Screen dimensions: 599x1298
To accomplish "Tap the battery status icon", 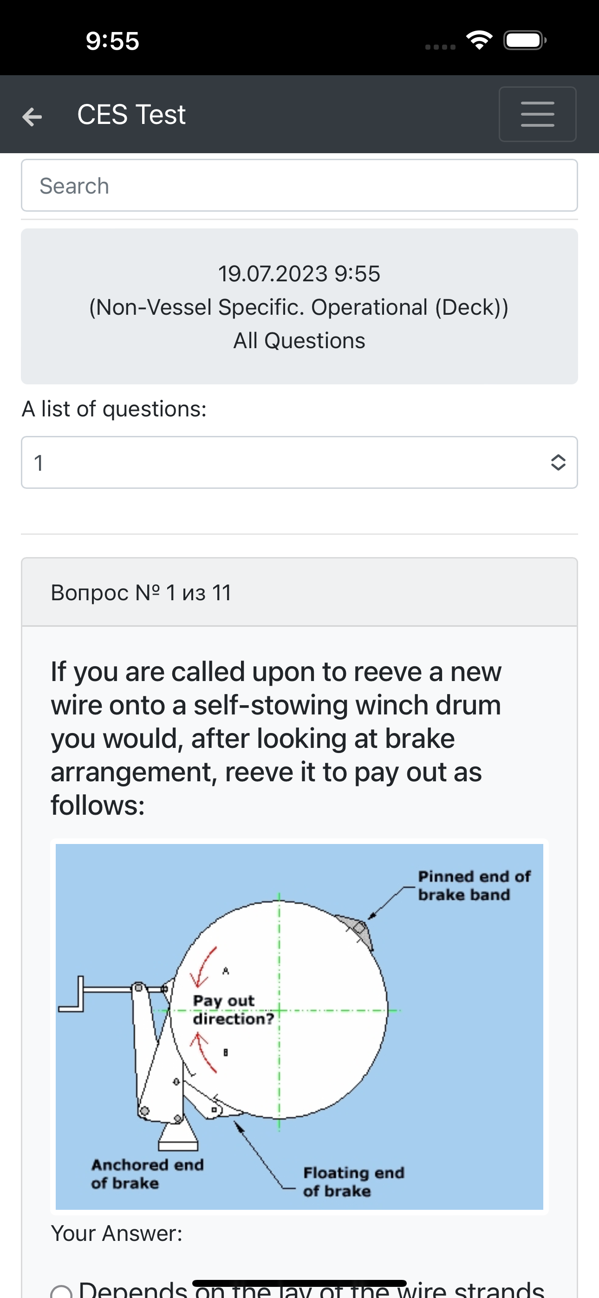I will click(x=525, y=40).
